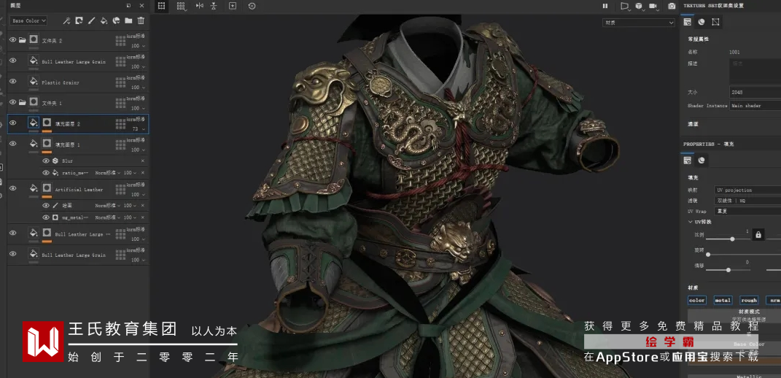Click the history reset clock icon

click(x=252, y=6)
